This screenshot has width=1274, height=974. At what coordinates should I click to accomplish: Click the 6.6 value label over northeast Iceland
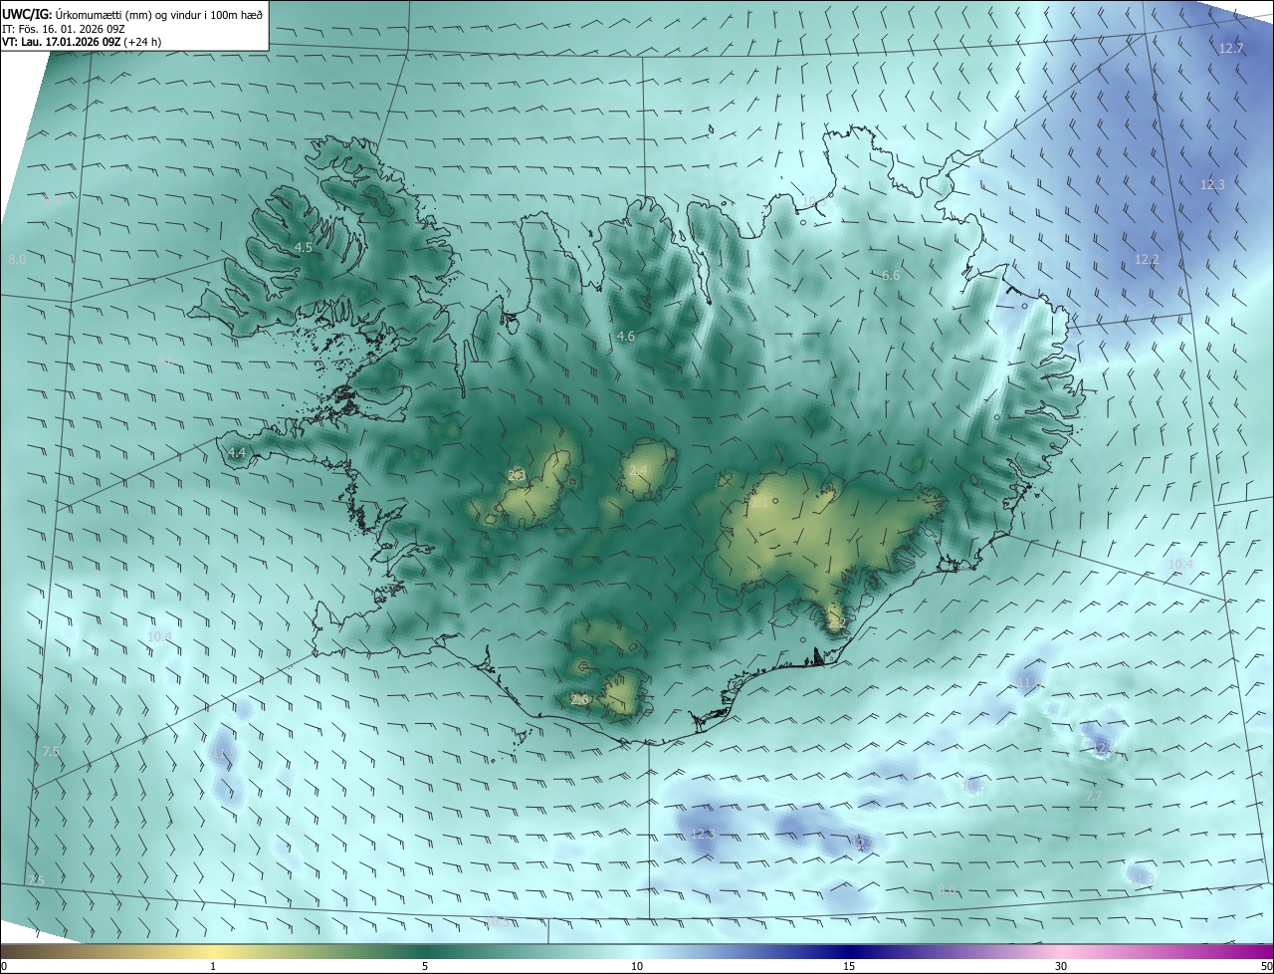pos(891,275)
